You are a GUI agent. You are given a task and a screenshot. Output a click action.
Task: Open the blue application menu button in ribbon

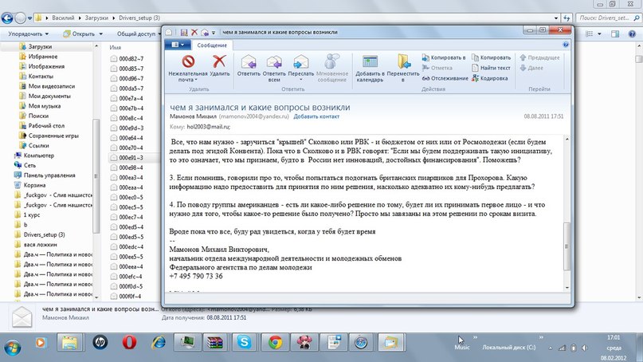pos(175,45)
